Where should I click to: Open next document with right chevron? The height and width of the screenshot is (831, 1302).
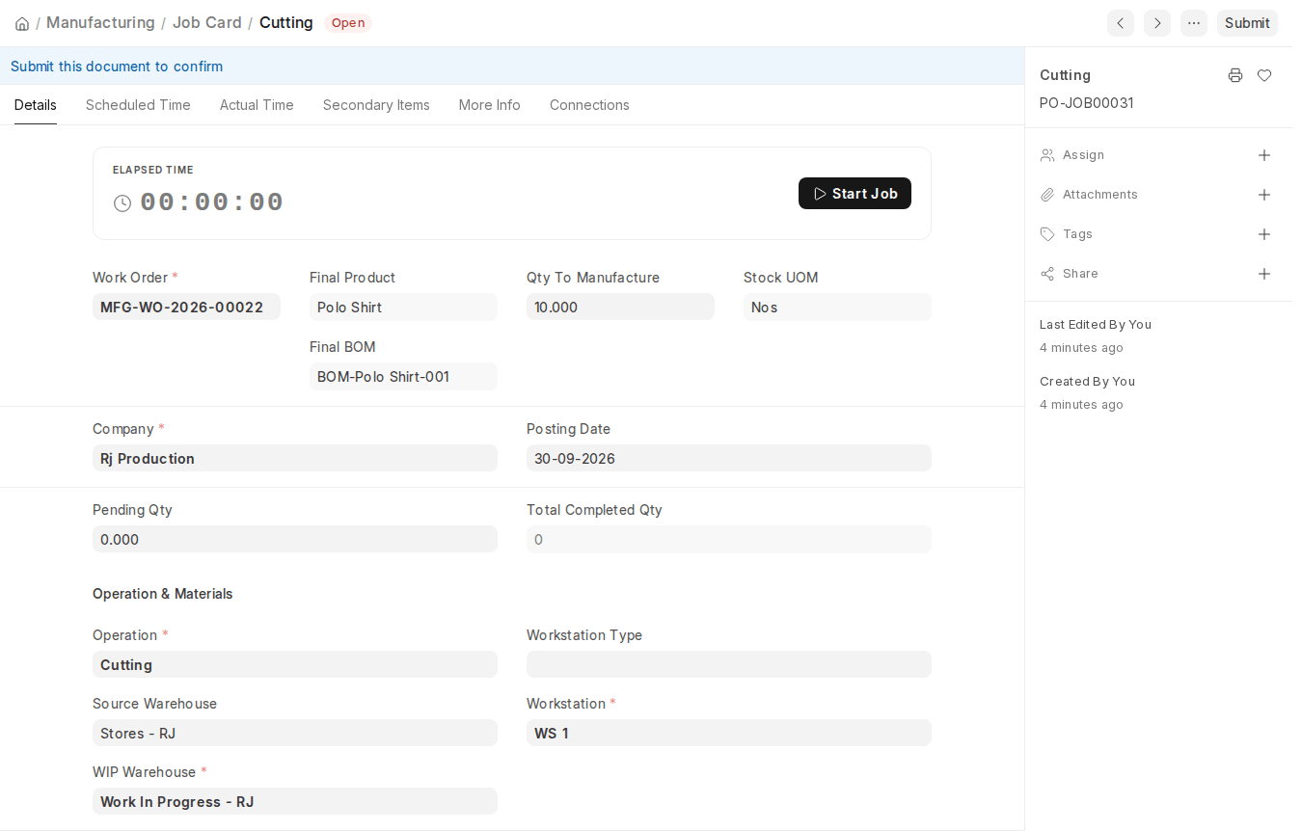[1157, 23]
